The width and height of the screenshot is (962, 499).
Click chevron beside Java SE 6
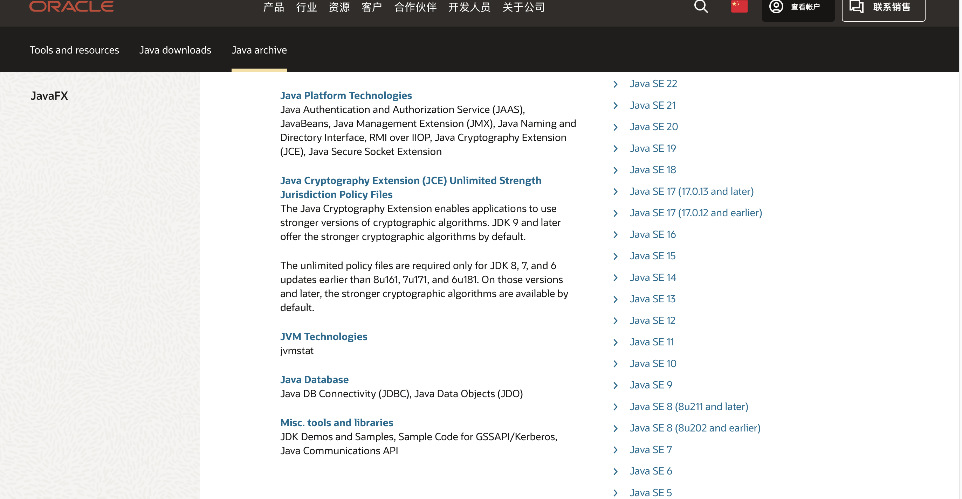616,472
